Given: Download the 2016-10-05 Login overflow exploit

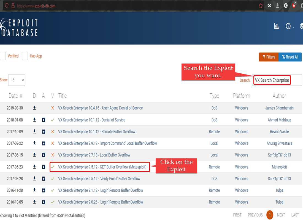Looking at the screenshot, I should point(34,202).
